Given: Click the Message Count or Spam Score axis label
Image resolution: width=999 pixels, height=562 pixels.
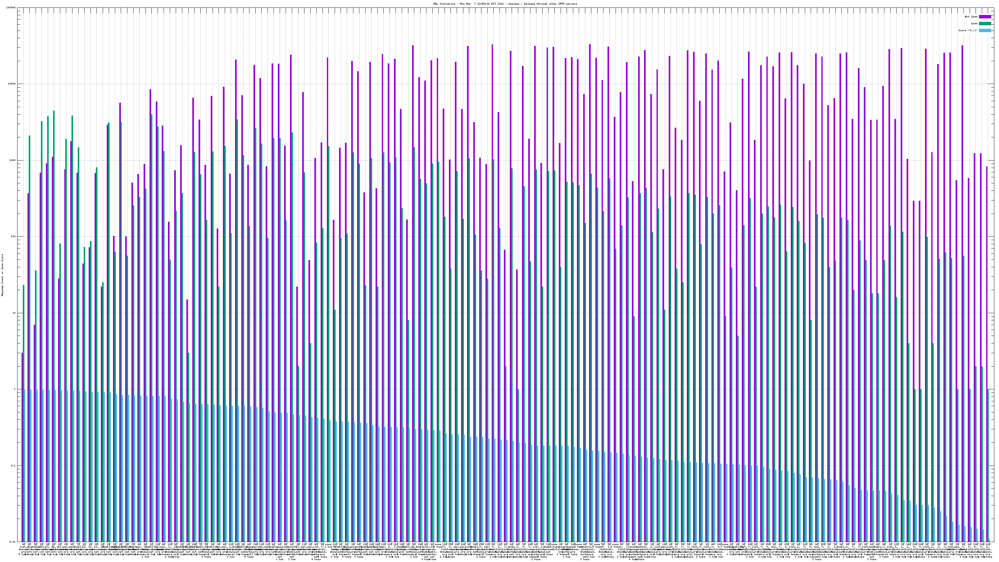Looking at the screenshot, I should [x=2, y=275].
